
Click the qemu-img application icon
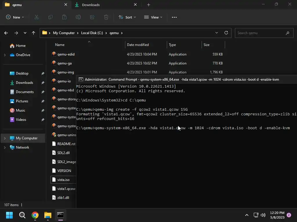(54, 72)
